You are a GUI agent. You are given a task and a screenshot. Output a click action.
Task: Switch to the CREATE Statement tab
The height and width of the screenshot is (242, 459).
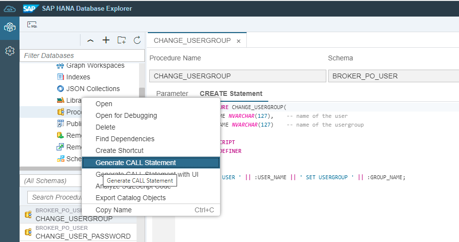click(x=231, y=93)
